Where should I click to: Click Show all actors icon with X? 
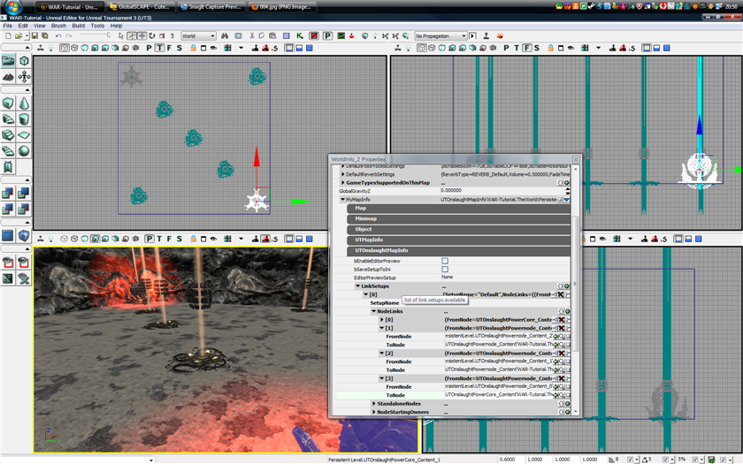click(x=24, y=278)
